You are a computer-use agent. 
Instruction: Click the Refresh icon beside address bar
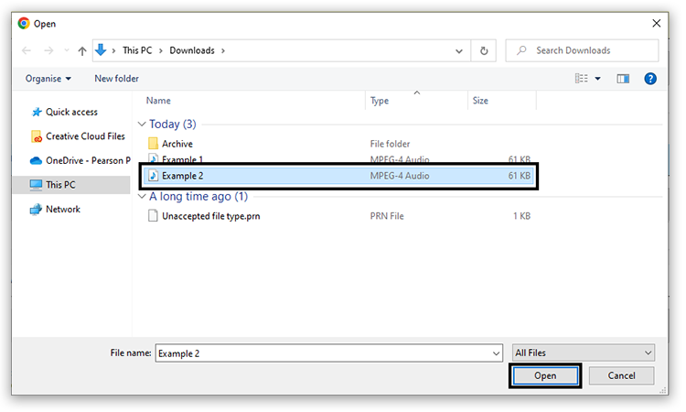coord(483,50)
